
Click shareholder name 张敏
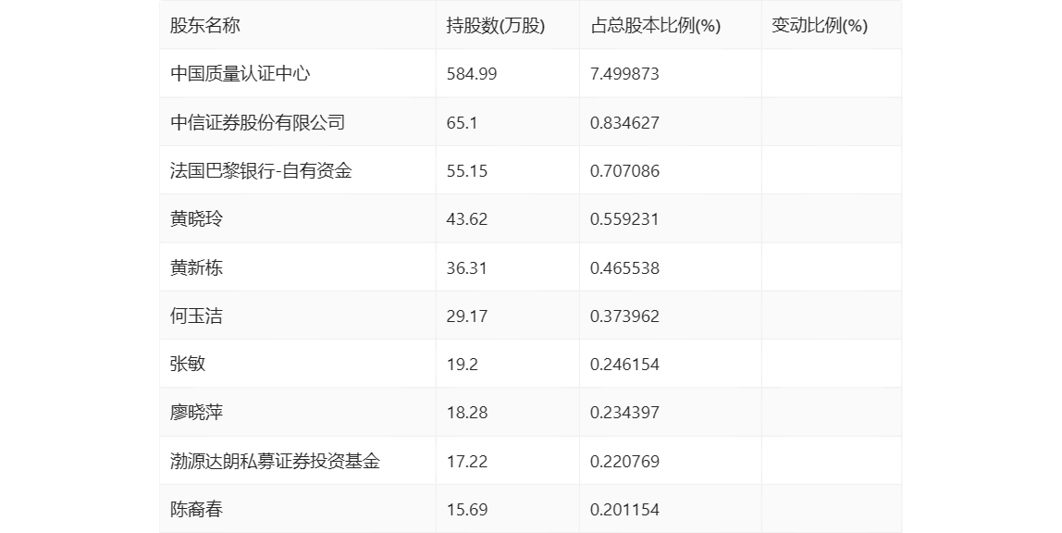pyautogui.click(x=188, y=364)
